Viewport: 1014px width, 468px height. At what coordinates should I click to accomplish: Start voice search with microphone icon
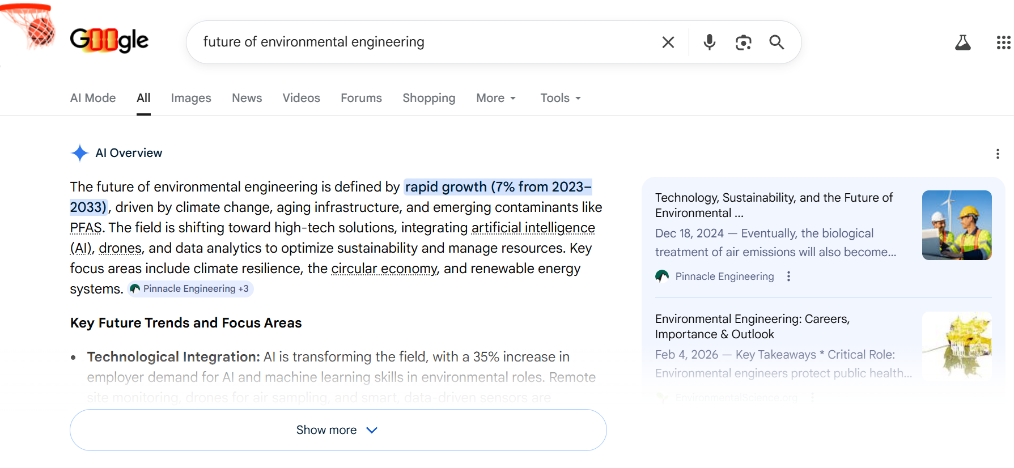coord(709,42)
